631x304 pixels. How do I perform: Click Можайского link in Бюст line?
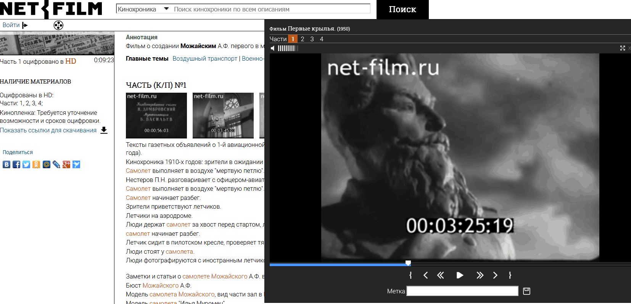coord(161,286)
